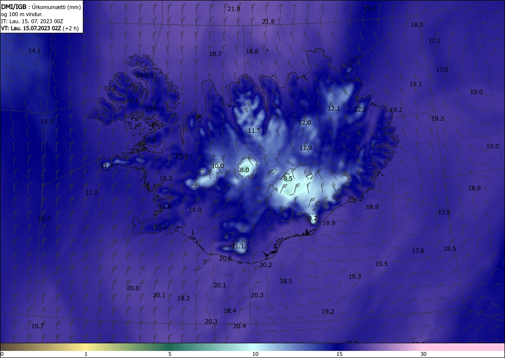Click the legend label "15"
The image size is (505, 358).
click(x=339, y=354)
